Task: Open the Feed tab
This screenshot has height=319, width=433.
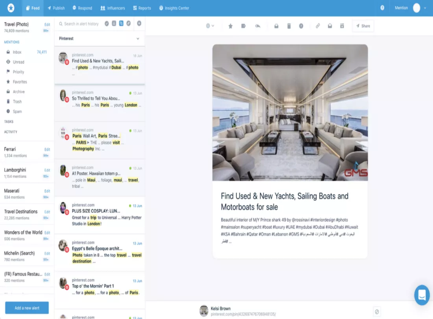Action: 33,8
